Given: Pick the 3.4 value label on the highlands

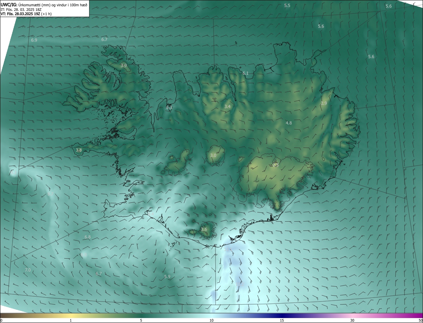Looking at the screenshot, I should pos(227,107).
